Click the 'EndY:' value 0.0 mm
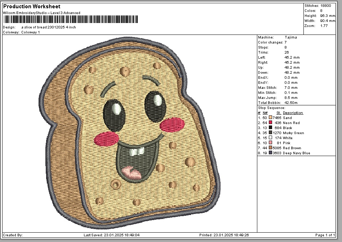 [x=291, y=82]
